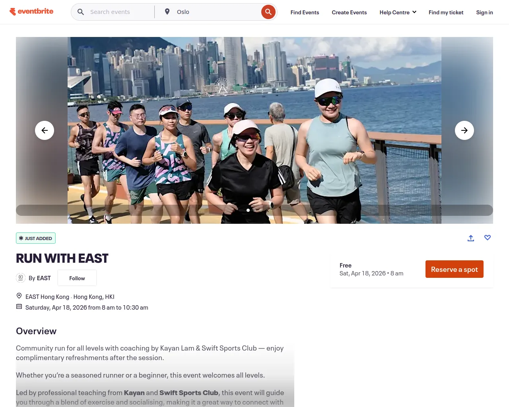Click the event hero photo
The height and width of the screenshot is (407, 509).
pyautogui.click(x=254, y=130)
